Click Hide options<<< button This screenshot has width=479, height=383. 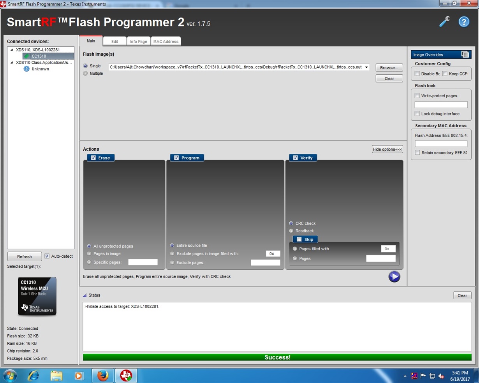click(x=387, y=149)
